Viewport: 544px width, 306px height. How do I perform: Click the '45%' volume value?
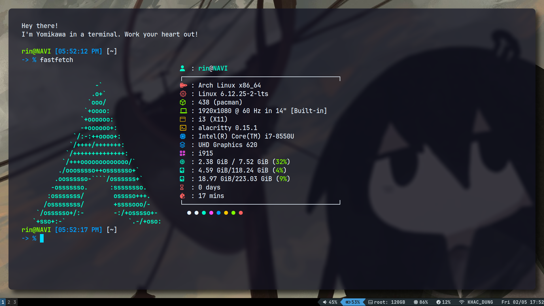click(333, 302)
